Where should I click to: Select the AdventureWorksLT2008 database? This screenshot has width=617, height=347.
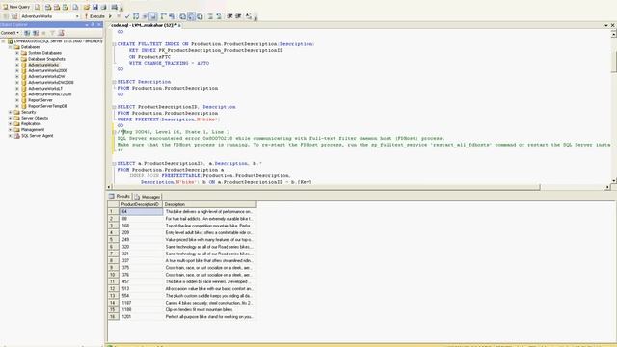50,94
